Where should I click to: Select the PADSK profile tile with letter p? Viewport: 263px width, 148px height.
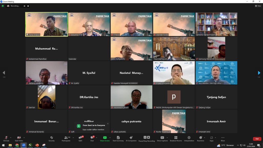tap(174, 97)
